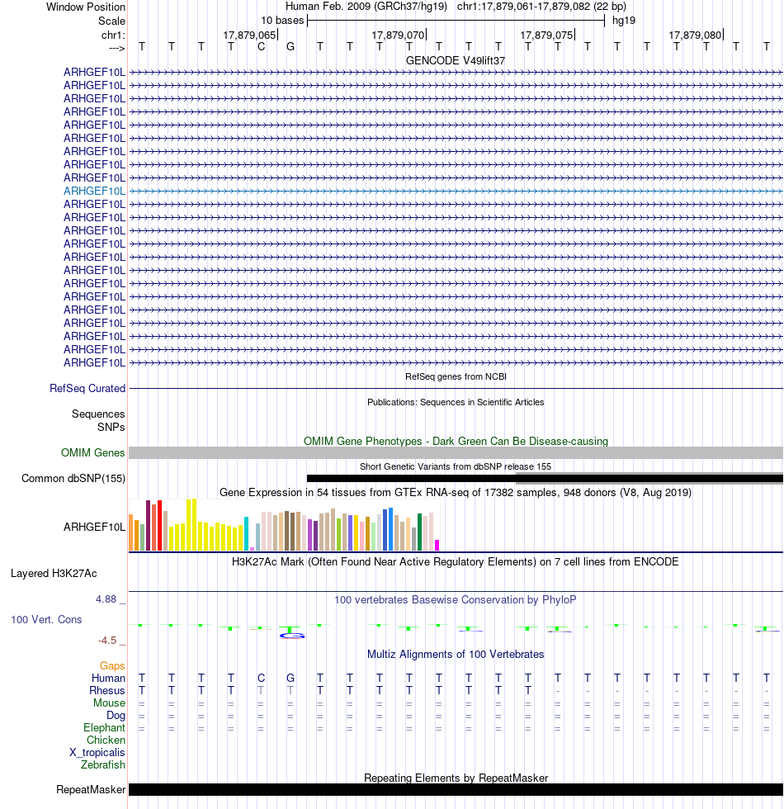Click the Common dbSNP(155) label
784x809 pixels.
[x=73, y=478]
